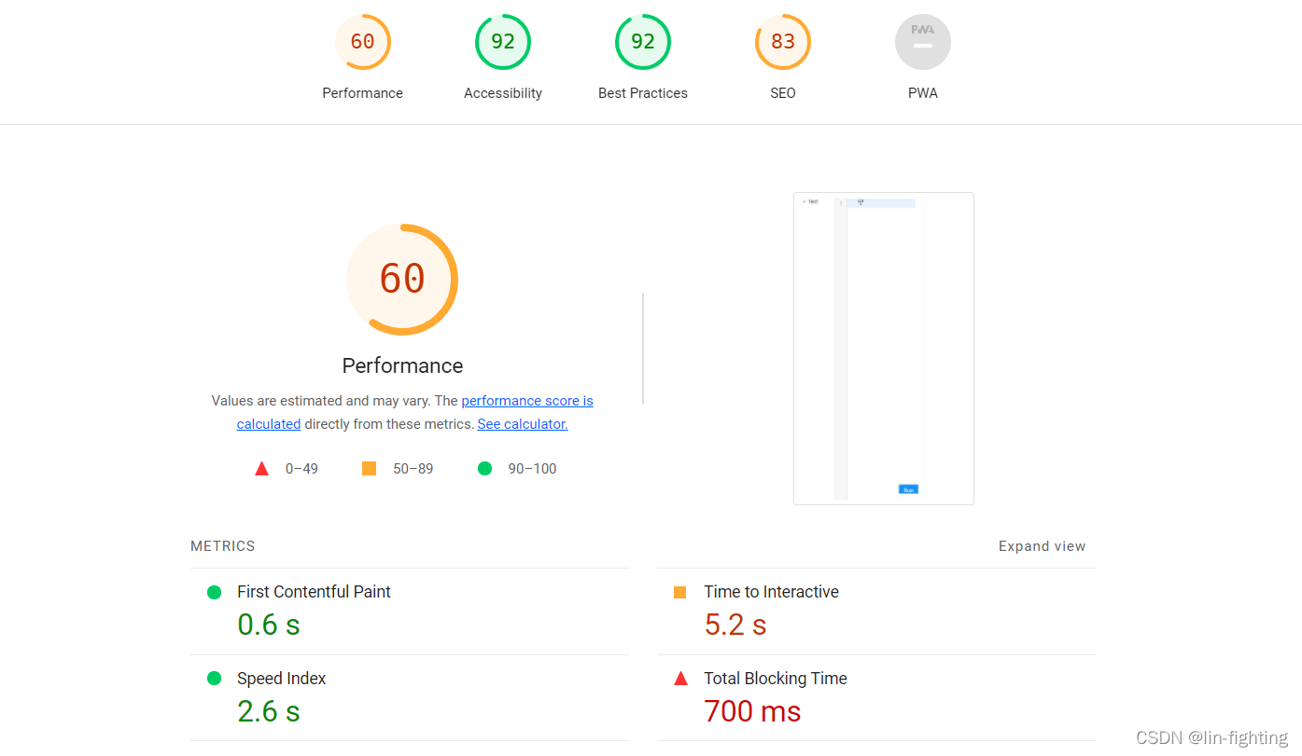The image size is (1302, 756).
Task: Click the green dot beside Speed Index
Action: coord(214,679)
